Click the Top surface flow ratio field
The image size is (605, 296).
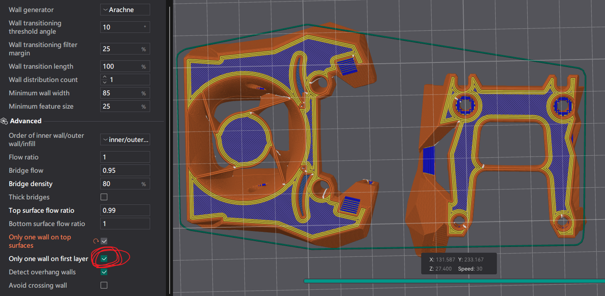coord(125,210)
